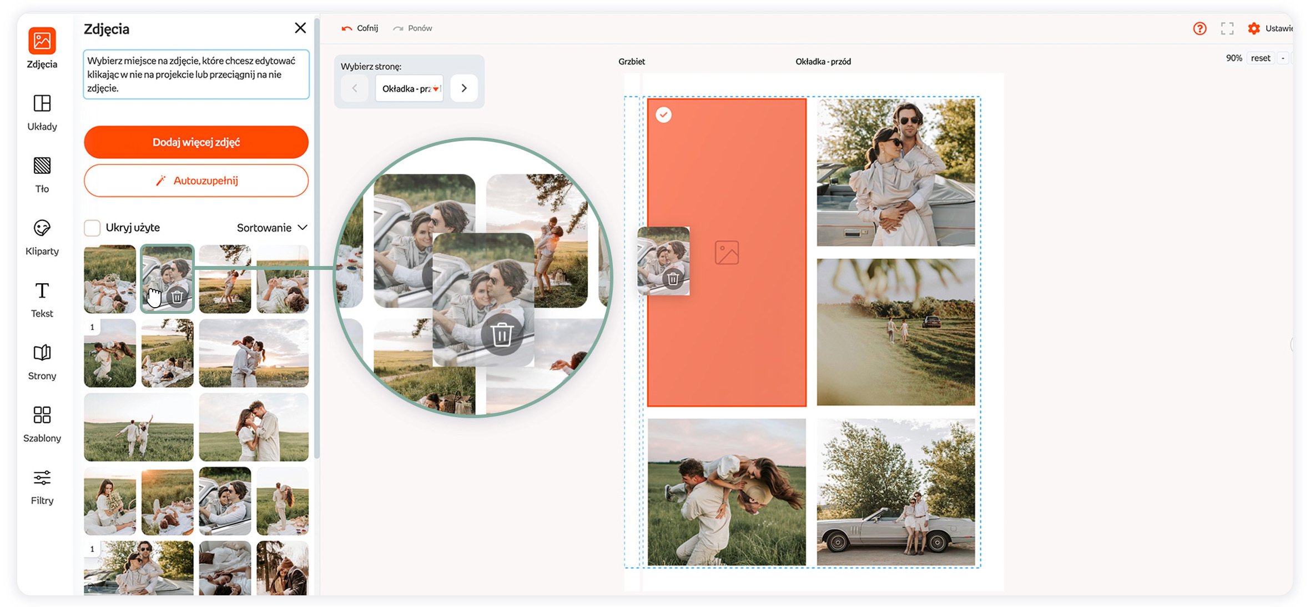The width and height of the screenshot is (1310, 607).
Task: Enter fullscreen mode via the fullscreen icon
Action: point(1227,28)
